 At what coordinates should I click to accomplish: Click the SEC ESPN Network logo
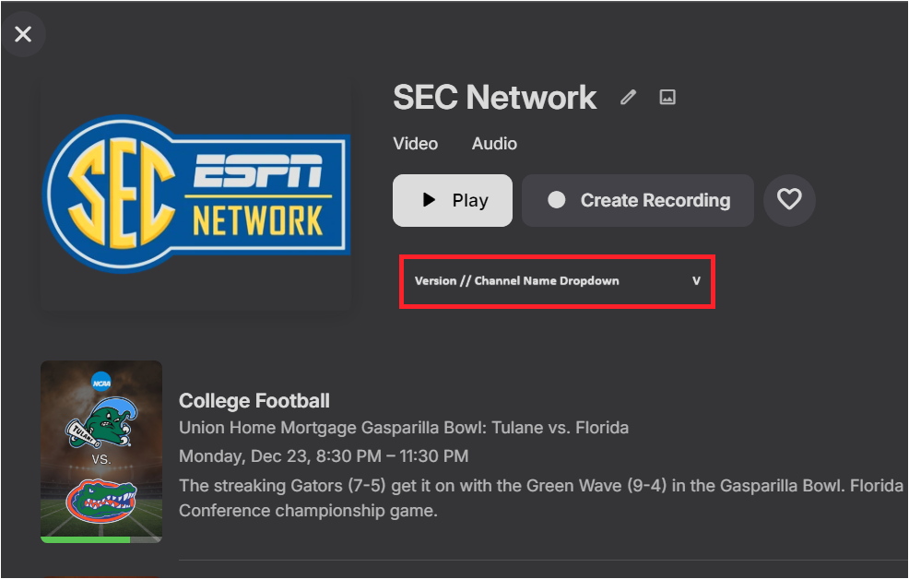click(x=195, y=196)
